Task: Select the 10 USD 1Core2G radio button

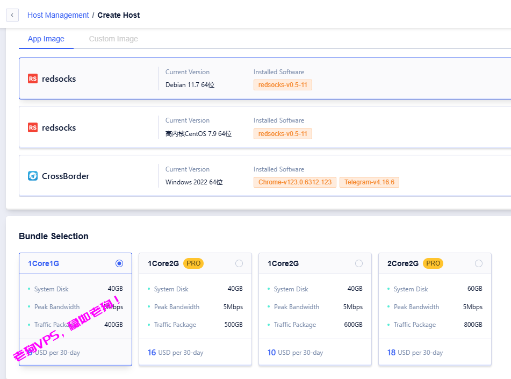Action: coord(359,263)
